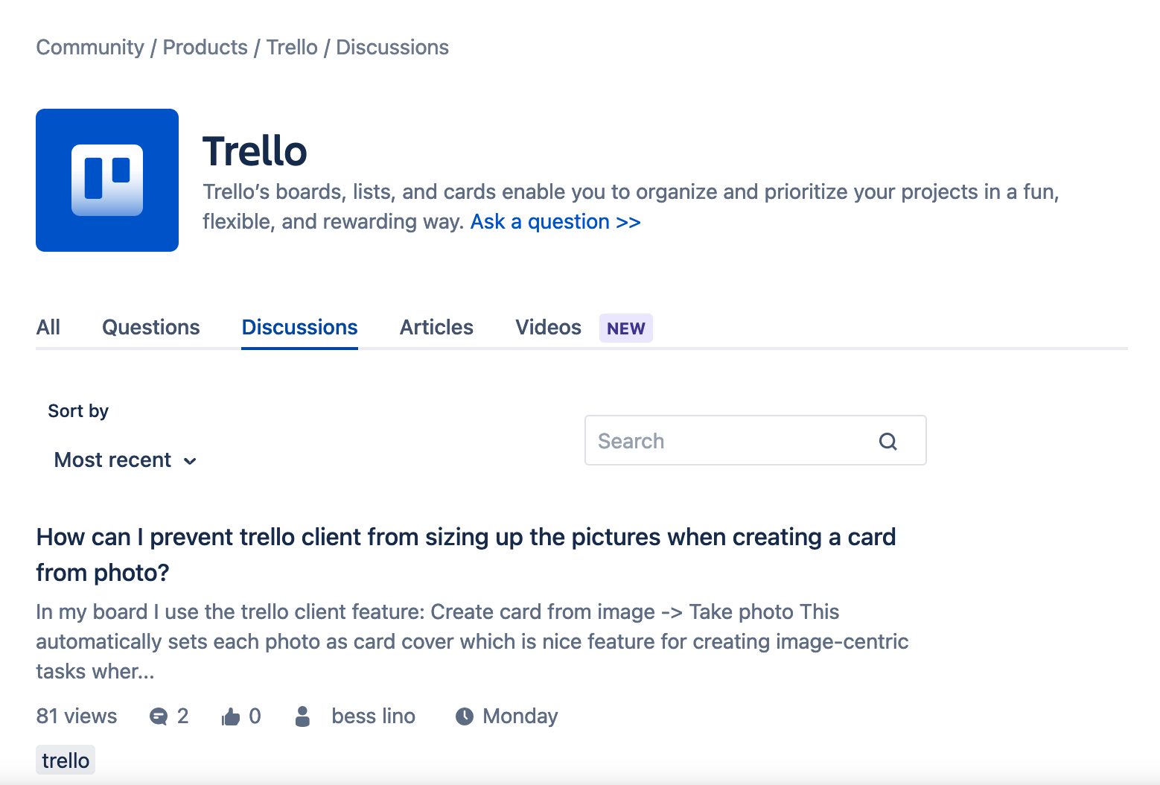
Task: Click the comments bubble icon
Action: point(159,716)
